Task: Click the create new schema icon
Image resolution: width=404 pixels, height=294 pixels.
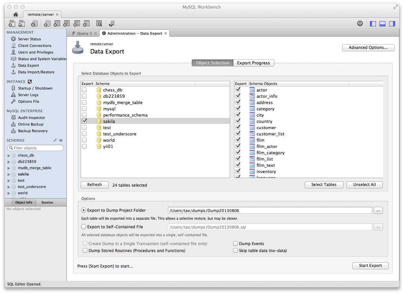Action: 47,23
